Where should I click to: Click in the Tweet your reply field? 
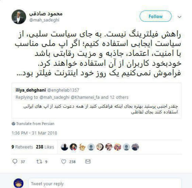105,184
